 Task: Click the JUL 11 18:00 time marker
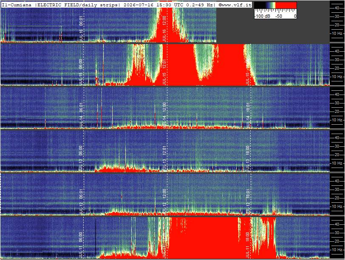coord(248,245)
